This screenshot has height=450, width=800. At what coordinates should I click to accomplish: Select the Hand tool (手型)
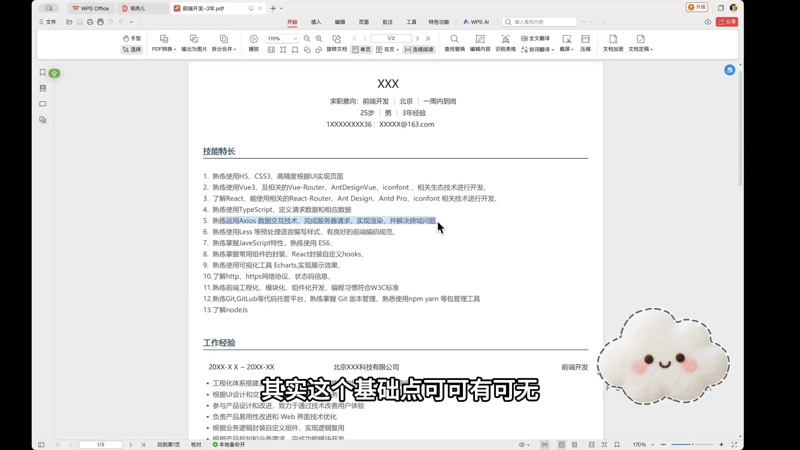[x=132, y=38]
